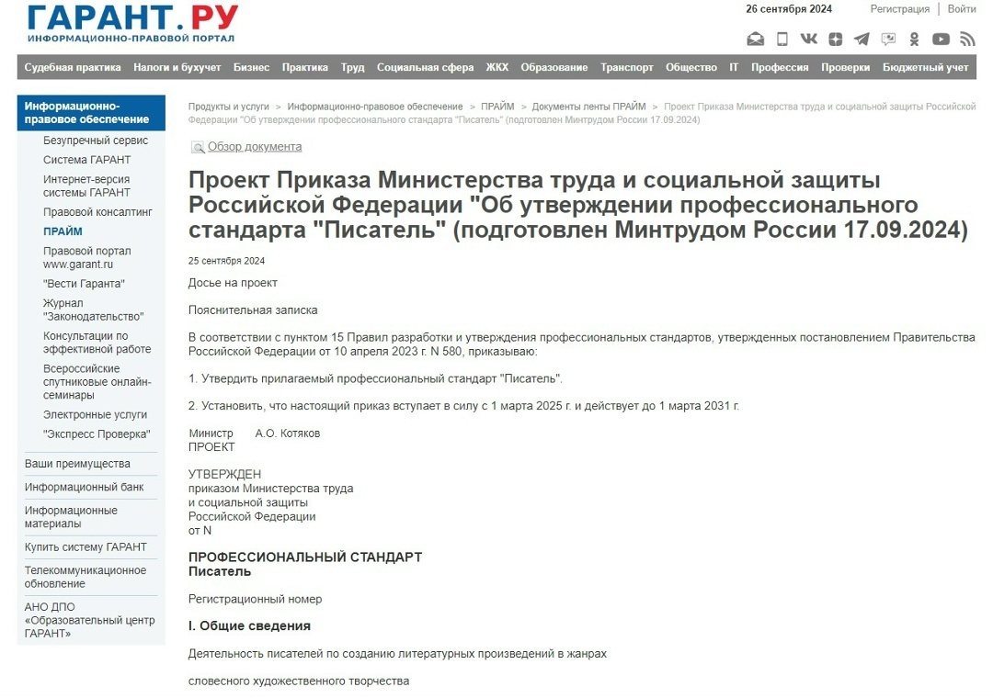The image size is (993, 698).
Task: Open the RSS feed icon
Action: pyautogui.click(x=967, y=39)
